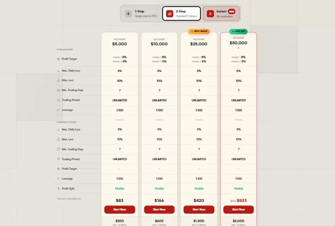Click the $600 average reward value
Image resolution: width=335 pixels, height=226 pixels.
point(159,221)
